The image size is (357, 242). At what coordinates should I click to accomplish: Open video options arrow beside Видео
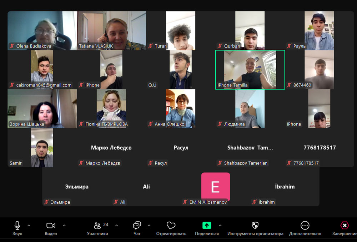coord(64,226)
